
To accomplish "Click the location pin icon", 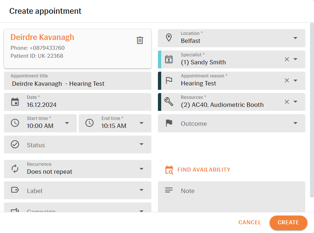I will (x=169, y=38).
